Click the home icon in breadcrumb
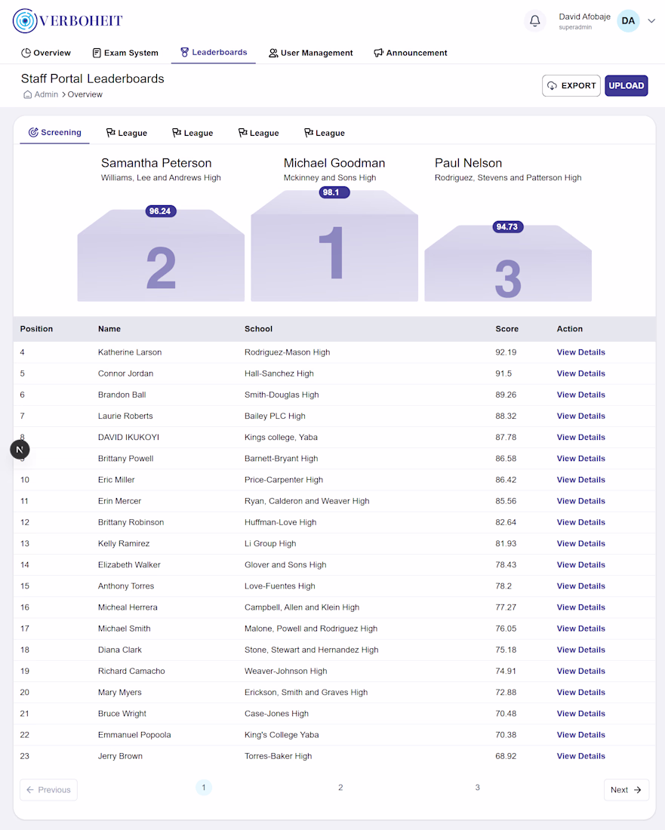This screenshot has width=665, height=830. (27, 95)
